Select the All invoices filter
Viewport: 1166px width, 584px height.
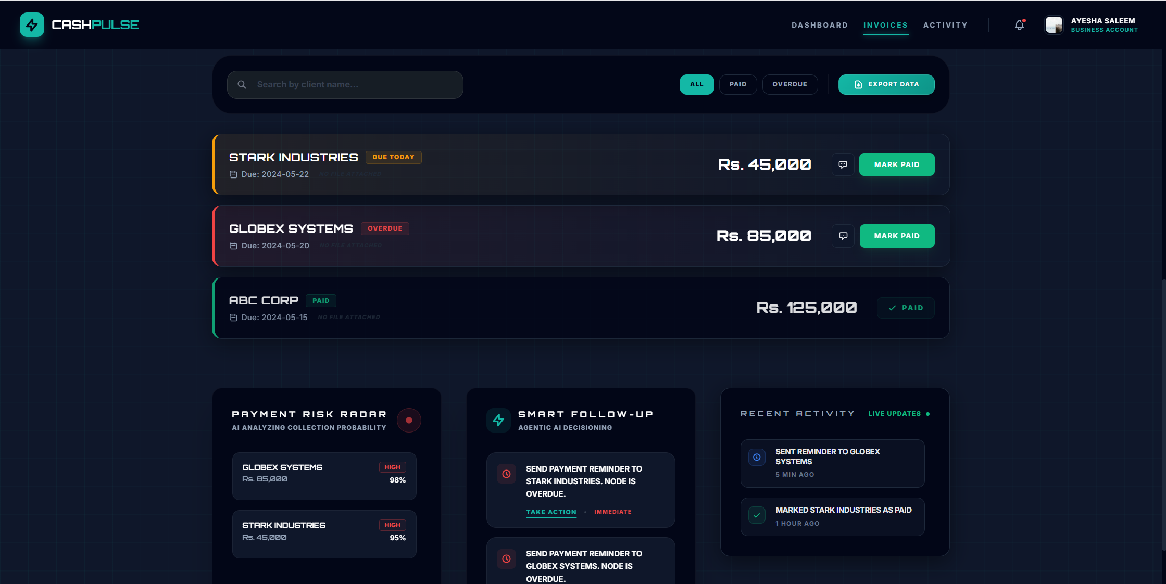(696, 84)
